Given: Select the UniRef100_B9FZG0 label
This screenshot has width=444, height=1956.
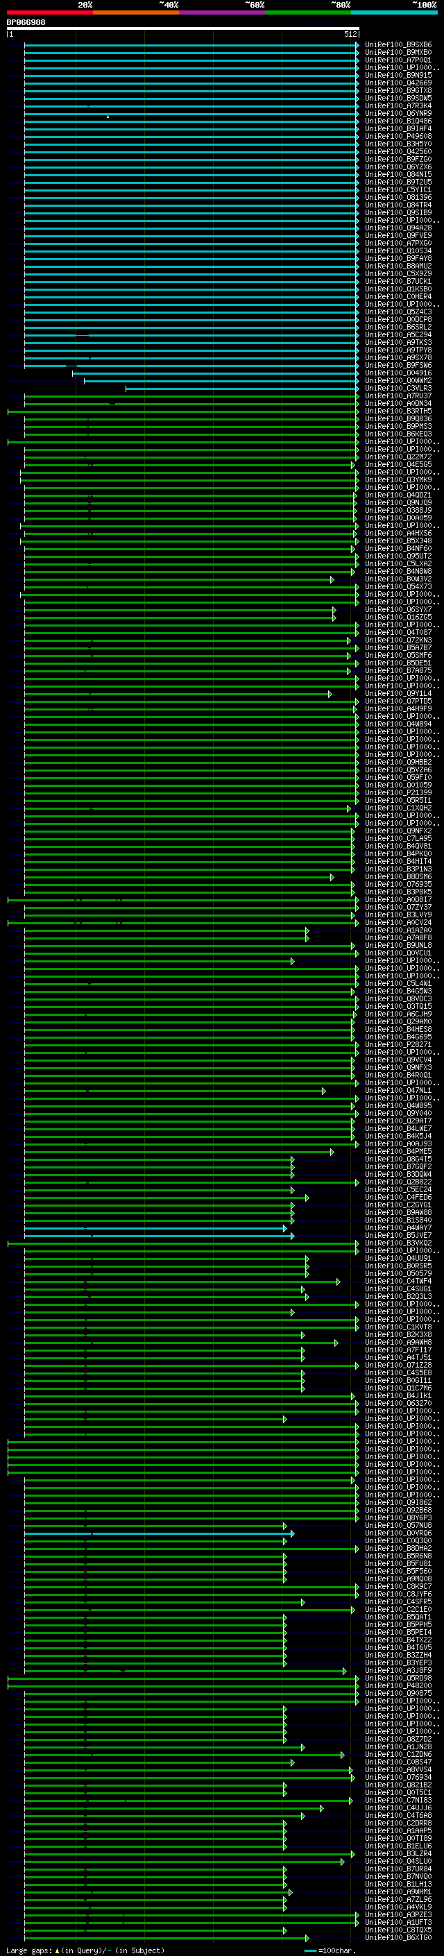Looking at the screenshot, I should tap(398, 160).
